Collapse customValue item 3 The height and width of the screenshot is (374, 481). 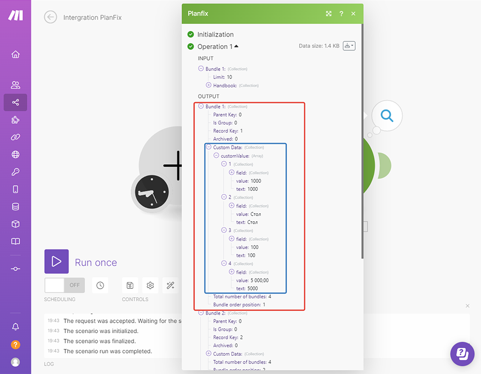[x=224, y=230]
